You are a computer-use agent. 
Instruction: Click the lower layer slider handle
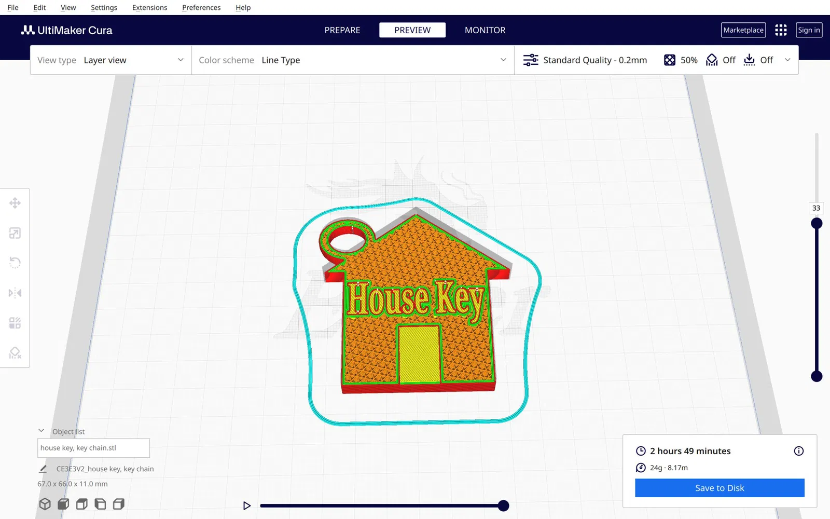tap(817, 376)
